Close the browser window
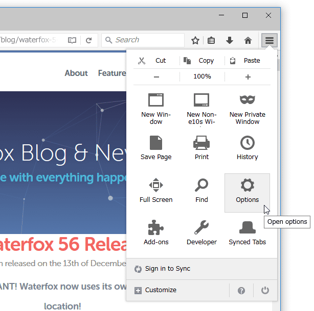Image resolution: width=314 pixels, height=311 pixels. point(268,15)
